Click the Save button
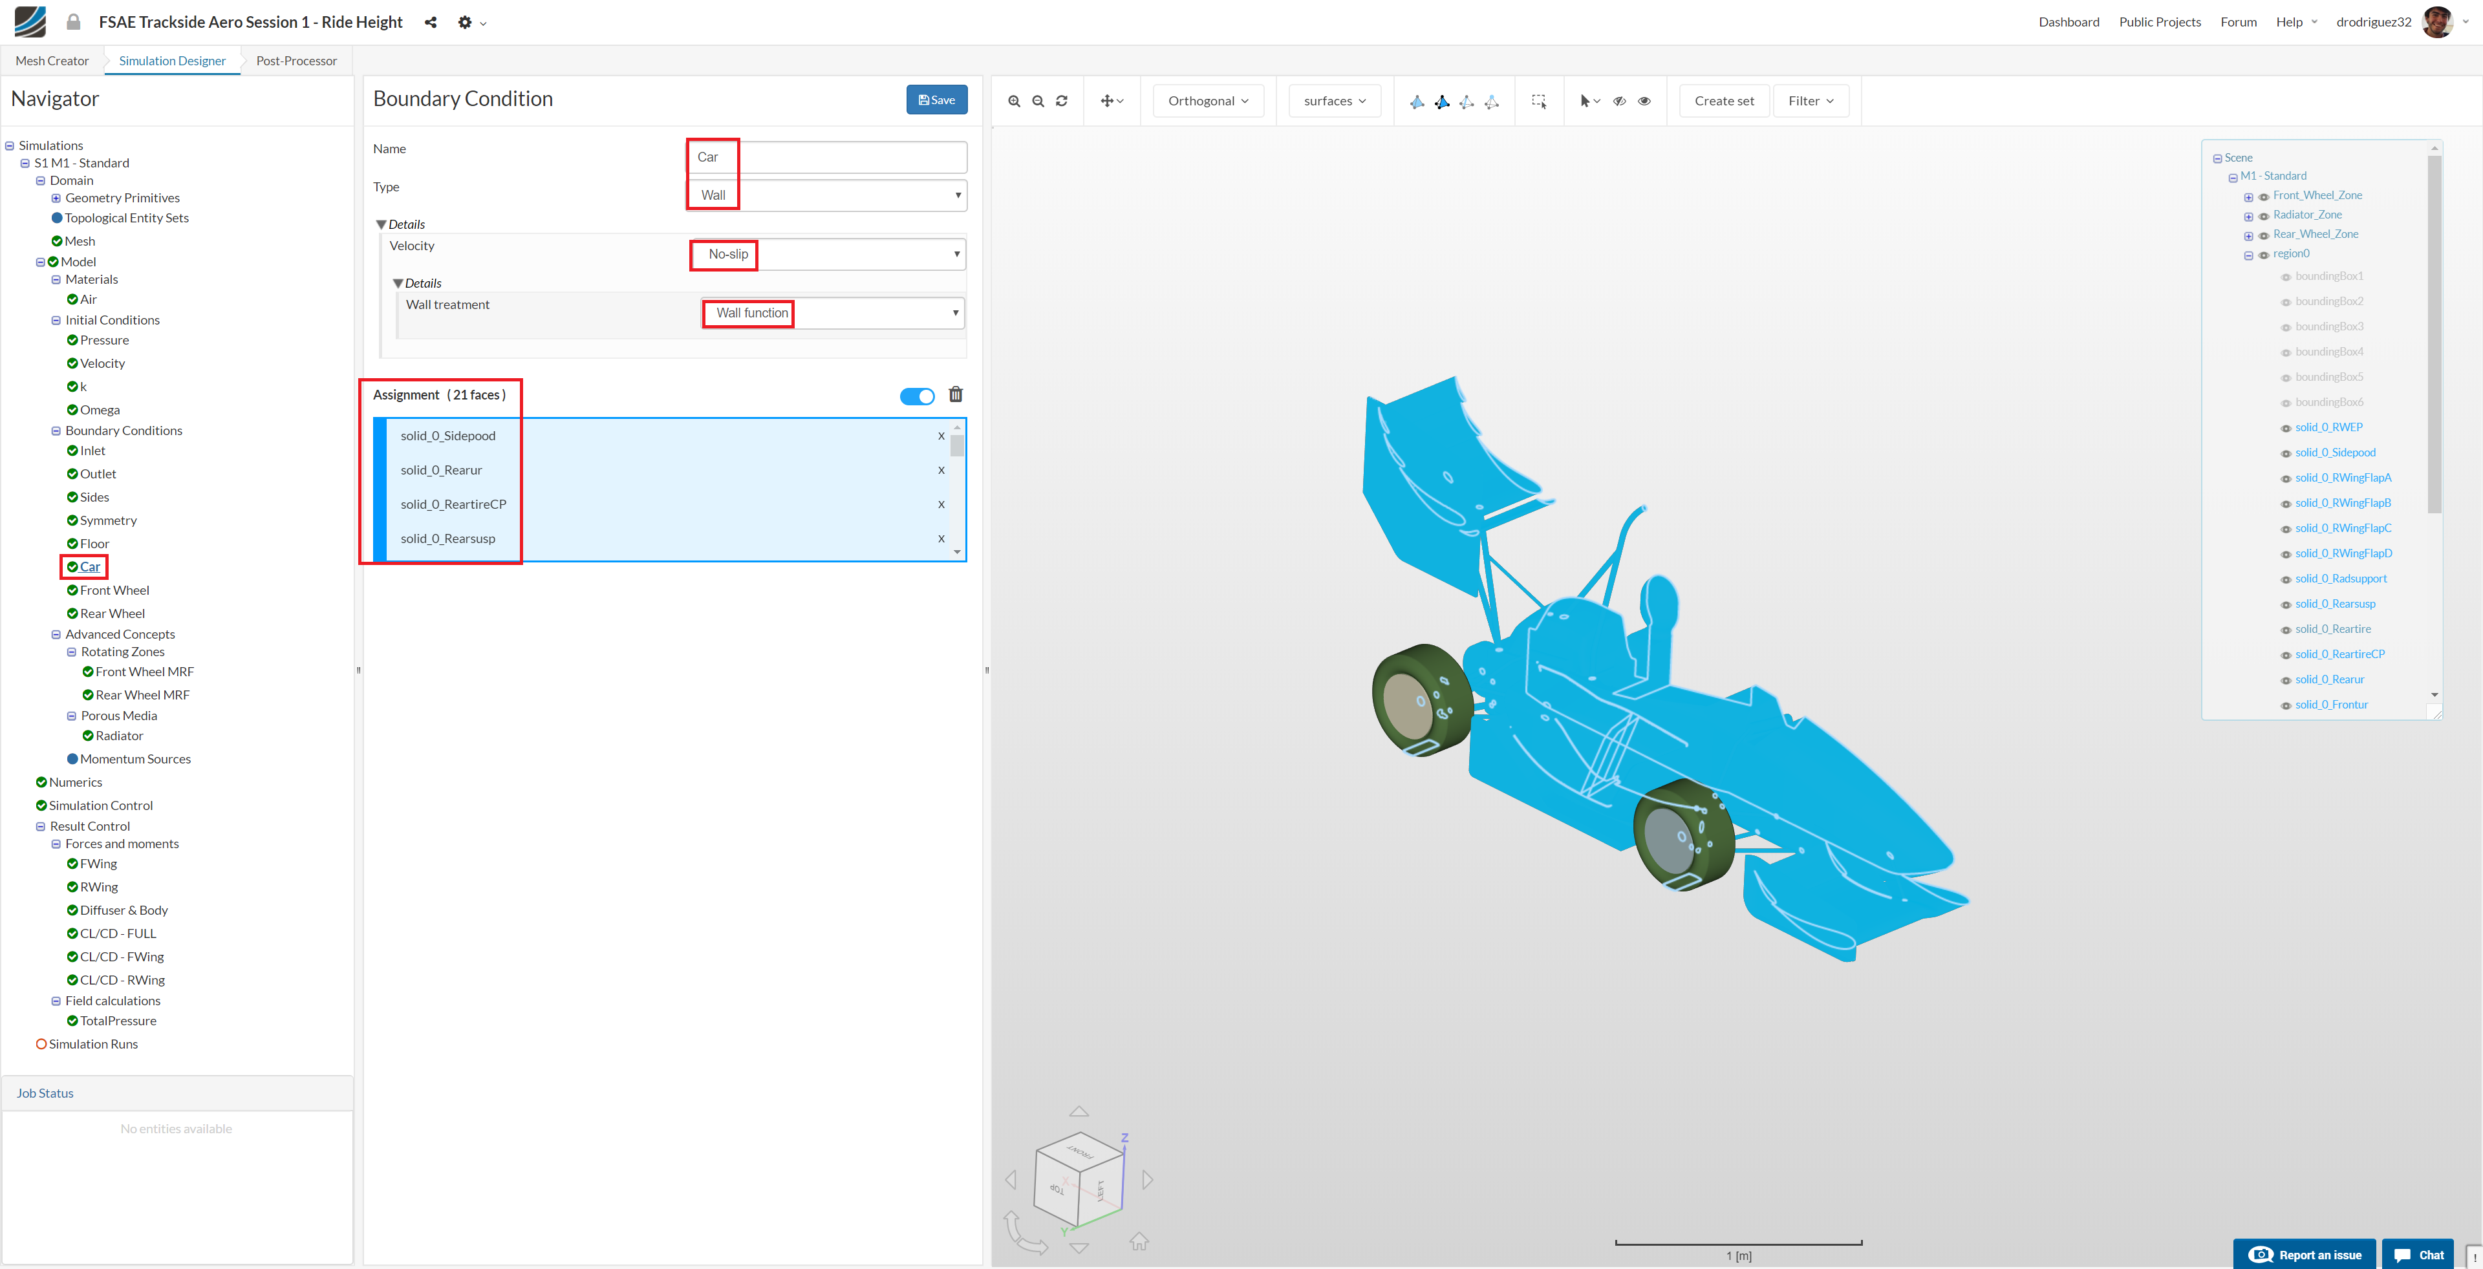The image size is (2483, 1269). pos(936,100)
